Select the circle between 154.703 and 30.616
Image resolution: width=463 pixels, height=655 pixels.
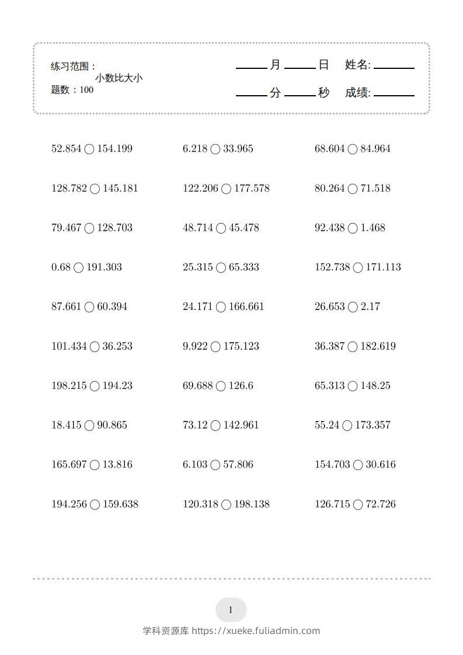(x=358, y=465)
